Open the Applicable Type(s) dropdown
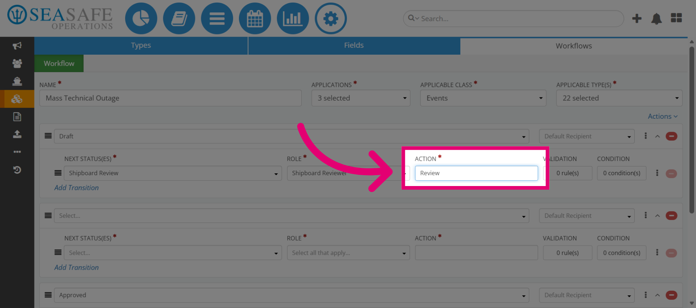696x308 pixels. [x=619, y=98]
